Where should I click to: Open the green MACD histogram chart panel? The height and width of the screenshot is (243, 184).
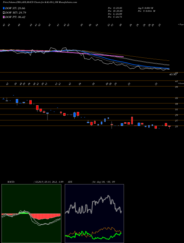click(x=31, y=214)
